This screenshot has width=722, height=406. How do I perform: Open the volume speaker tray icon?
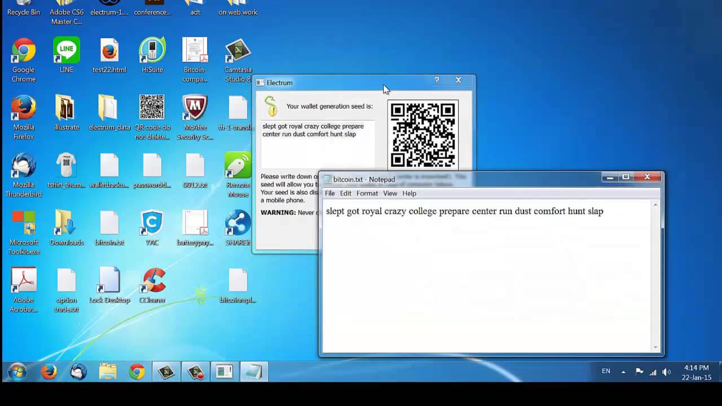pos(667,372)
